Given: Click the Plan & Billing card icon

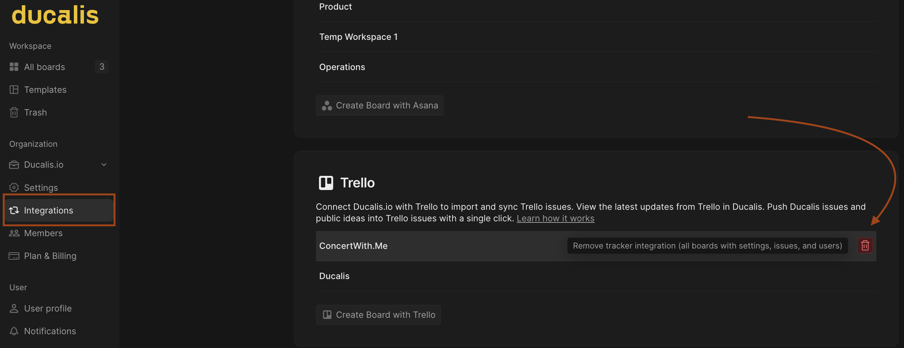Looking at the screenshot, I should (x=14, y=256).
